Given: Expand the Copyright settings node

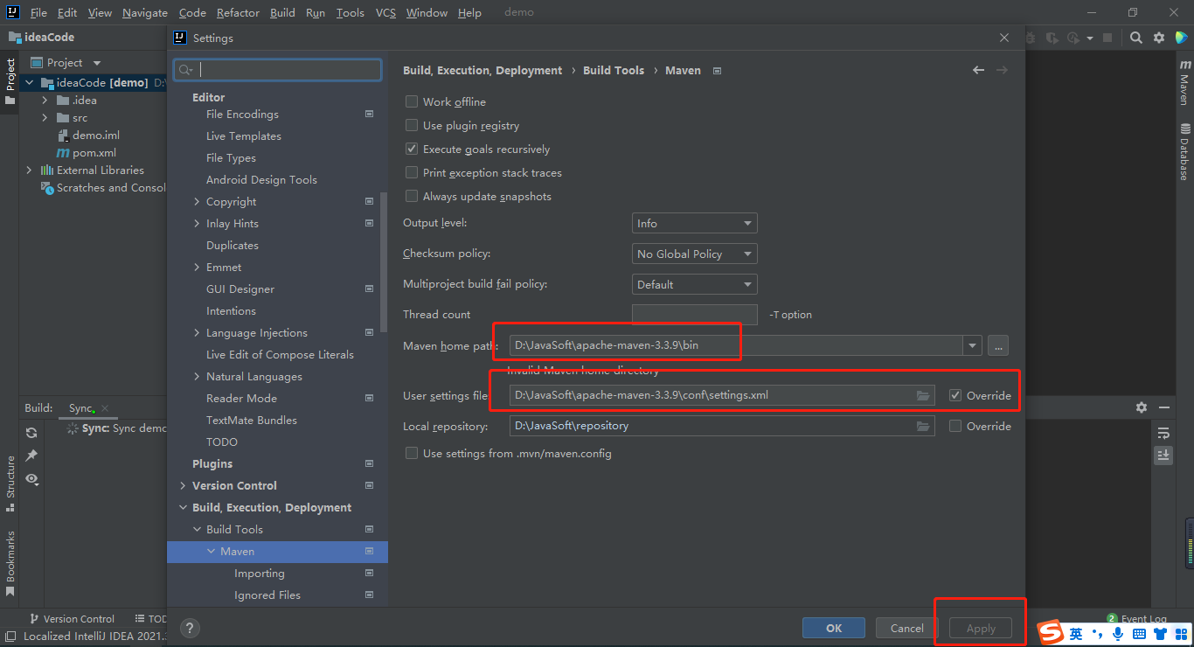Looking at the screenshot, I should (197, 201).
